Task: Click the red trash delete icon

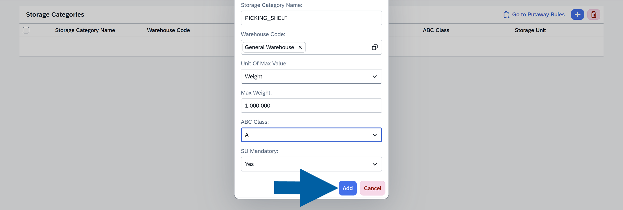Action: (x=594, y=15)
